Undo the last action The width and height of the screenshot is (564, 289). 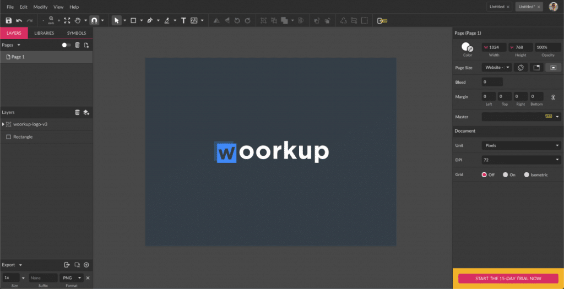coord(19,20)
